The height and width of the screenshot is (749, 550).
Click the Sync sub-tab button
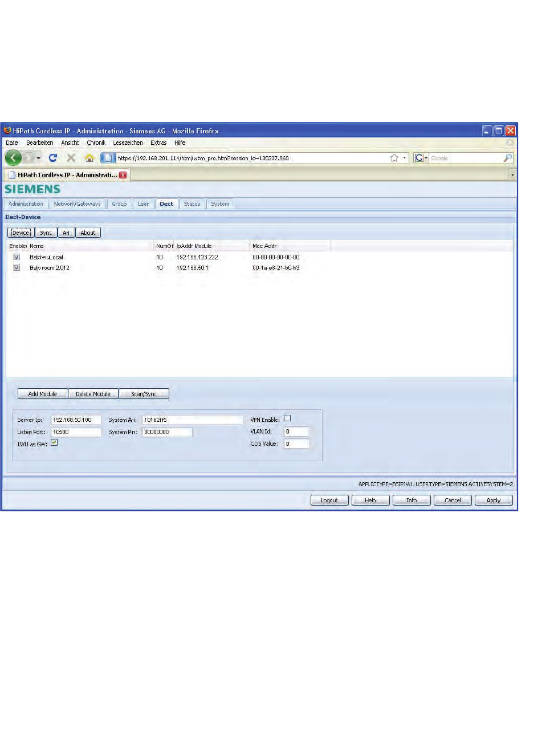46,233
